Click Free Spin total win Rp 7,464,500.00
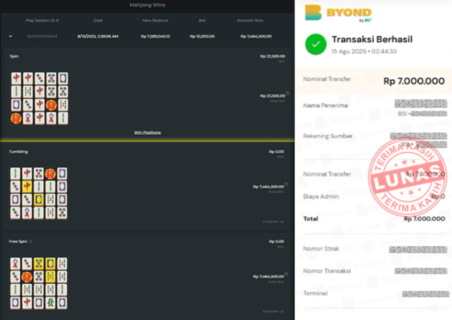 tap(268, 277)
